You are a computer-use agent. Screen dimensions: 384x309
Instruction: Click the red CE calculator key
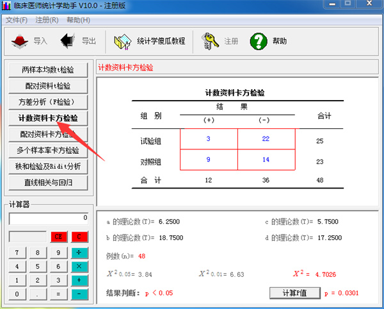(x=58, y=237)
